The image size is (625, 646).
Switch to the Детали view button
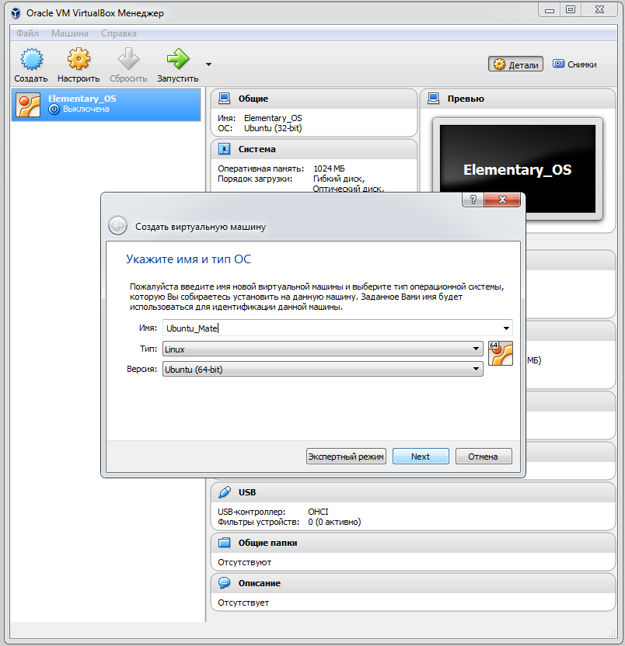click(515, 64)
